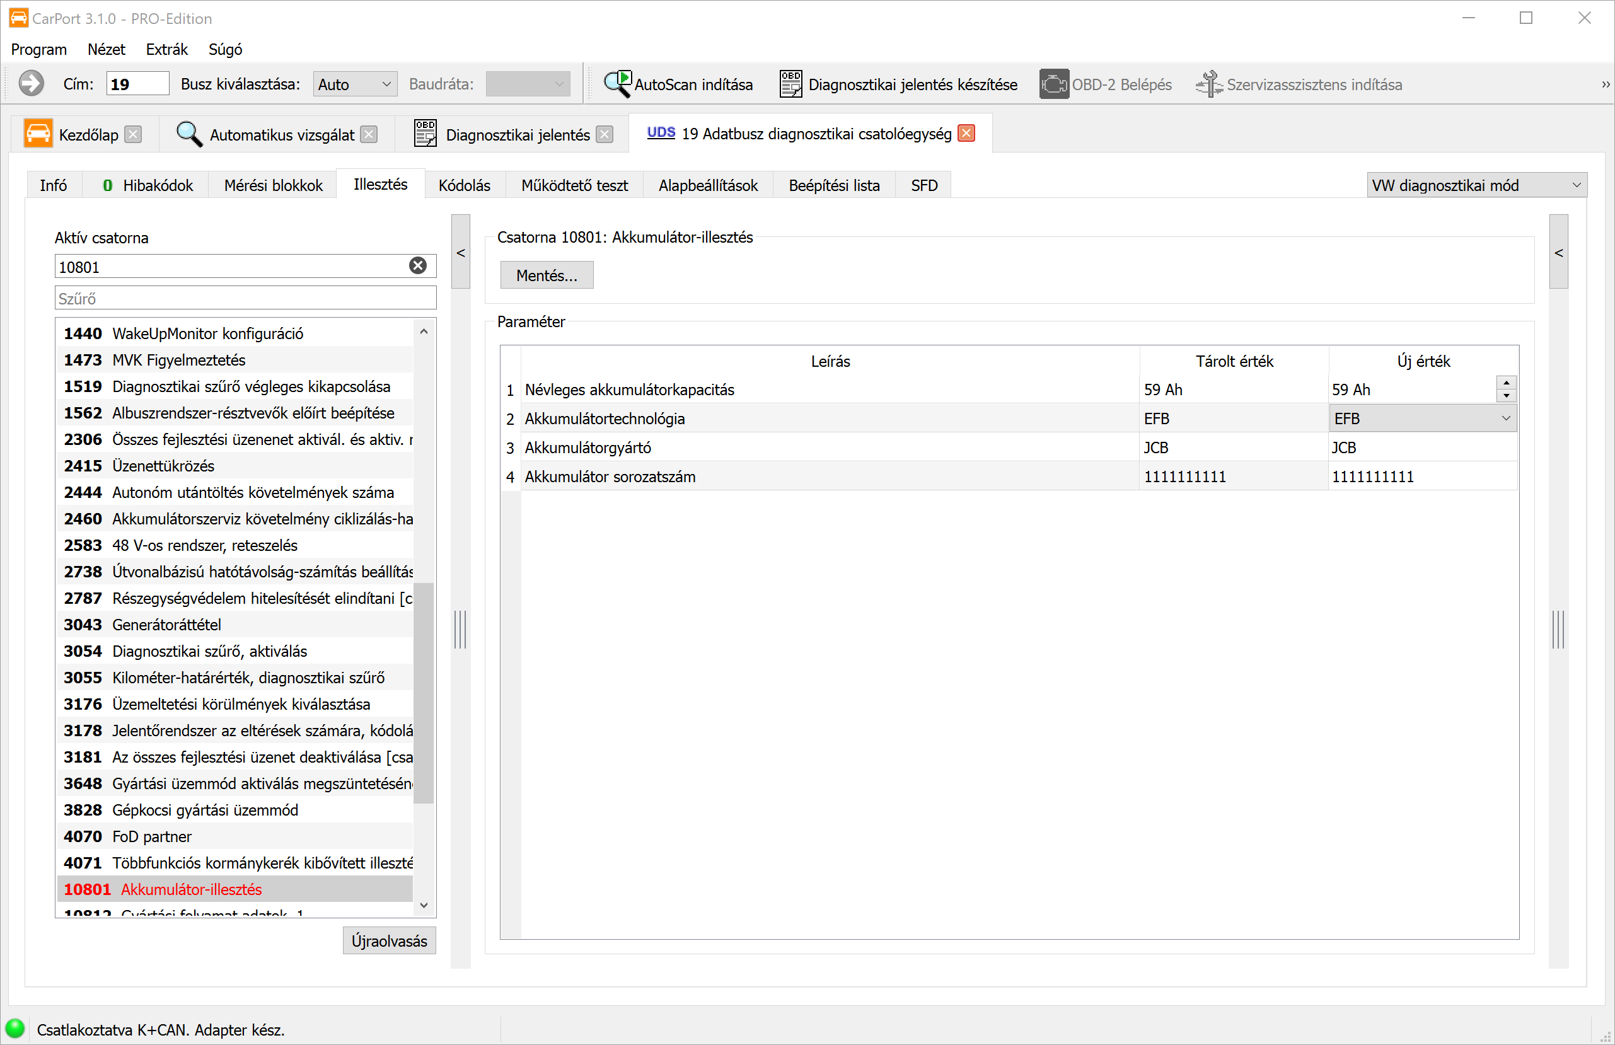Click the OBD-2 engine login icon
The image size is (1615, 1045).
[1053, 84]
